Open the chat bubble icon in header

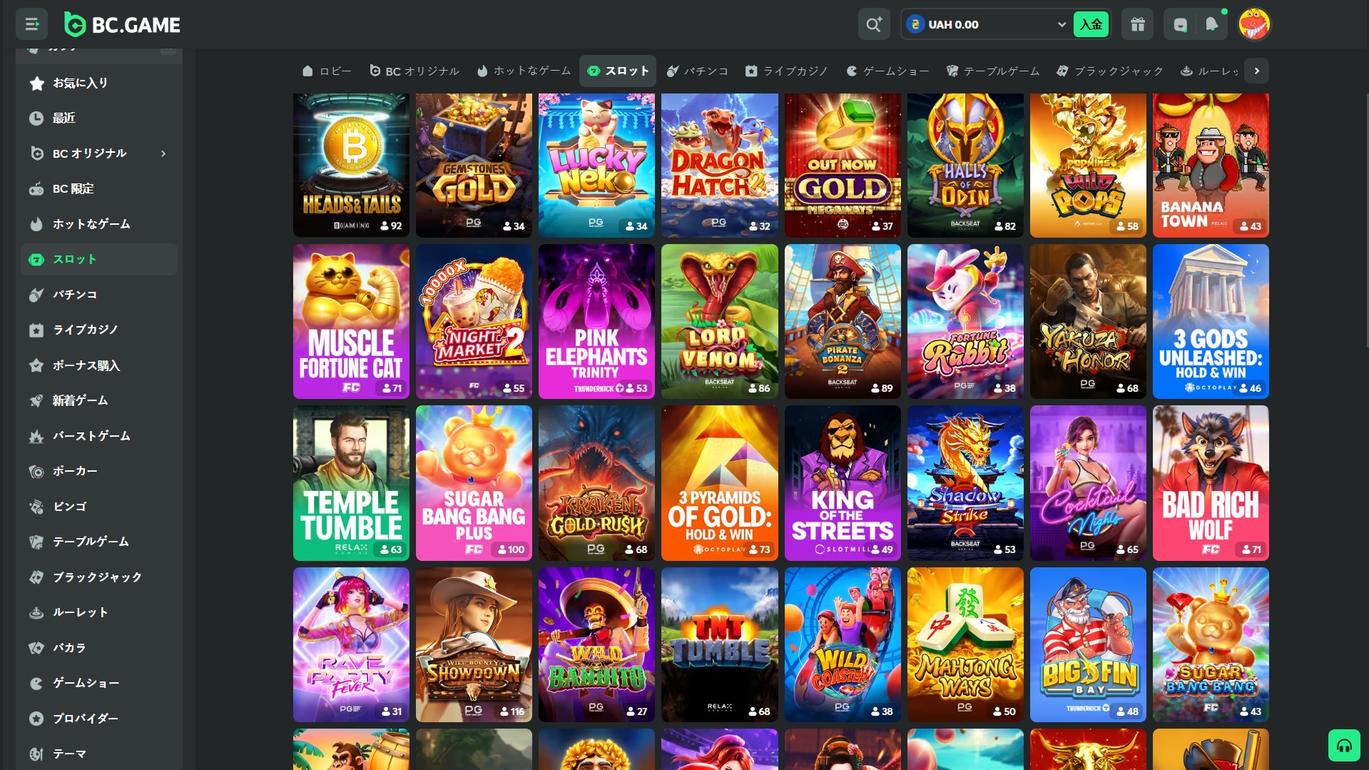click(1180, 24)
